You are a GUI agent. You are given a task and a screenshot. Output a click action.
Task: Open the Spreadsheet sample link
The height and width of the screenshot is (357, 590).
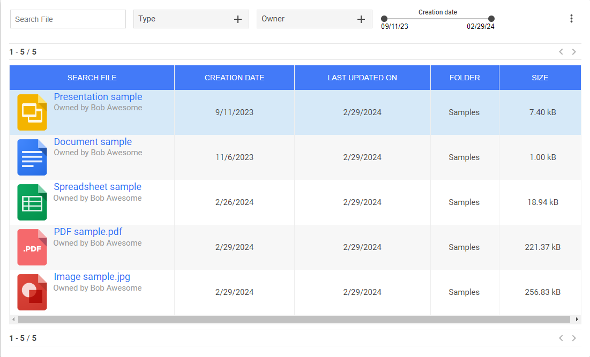click(x=98, y=187)
